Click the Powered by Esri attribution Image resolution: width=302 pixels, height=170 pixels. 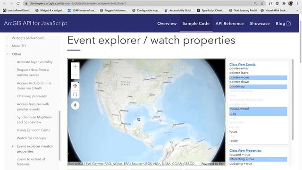pos(213,164)
